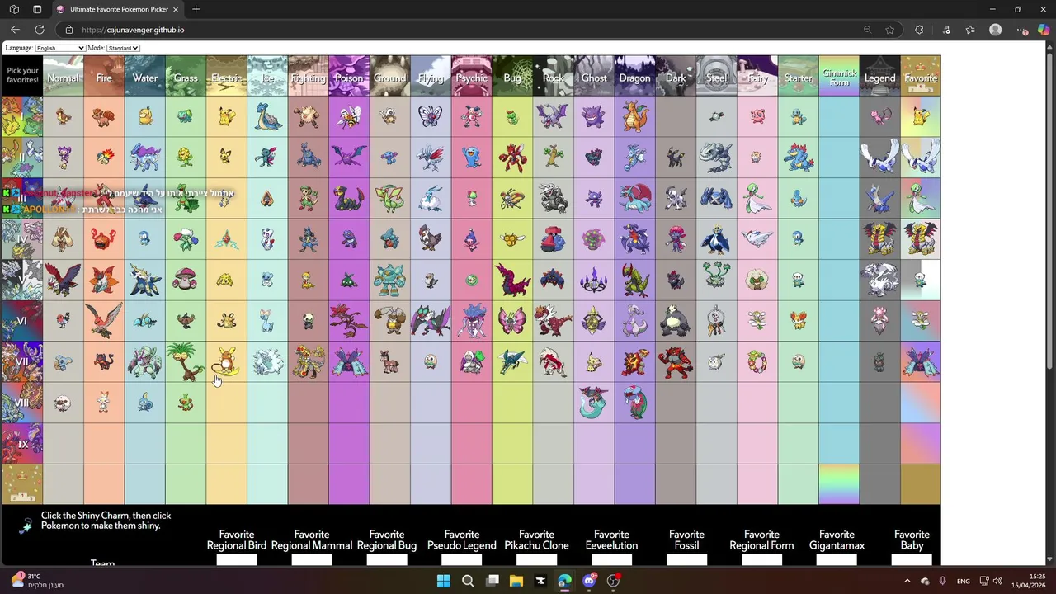
Task: Click the Shiny Charm icon
Action: pos(26,525)
